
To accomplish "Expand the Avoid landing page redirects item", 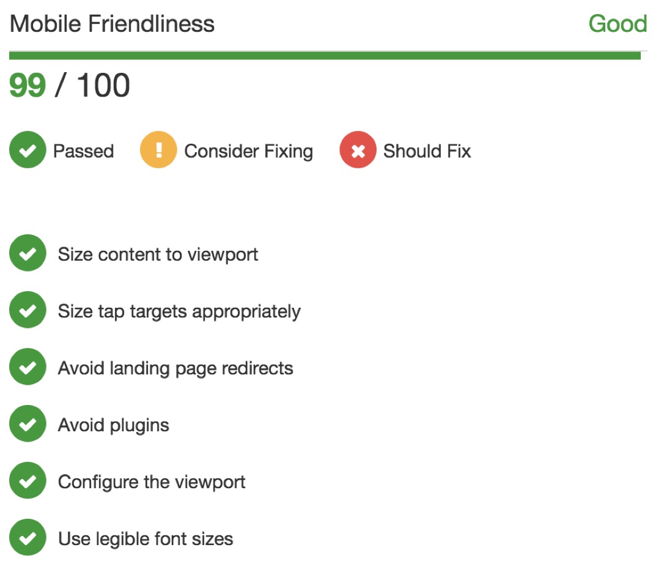I will click(175, 369).
